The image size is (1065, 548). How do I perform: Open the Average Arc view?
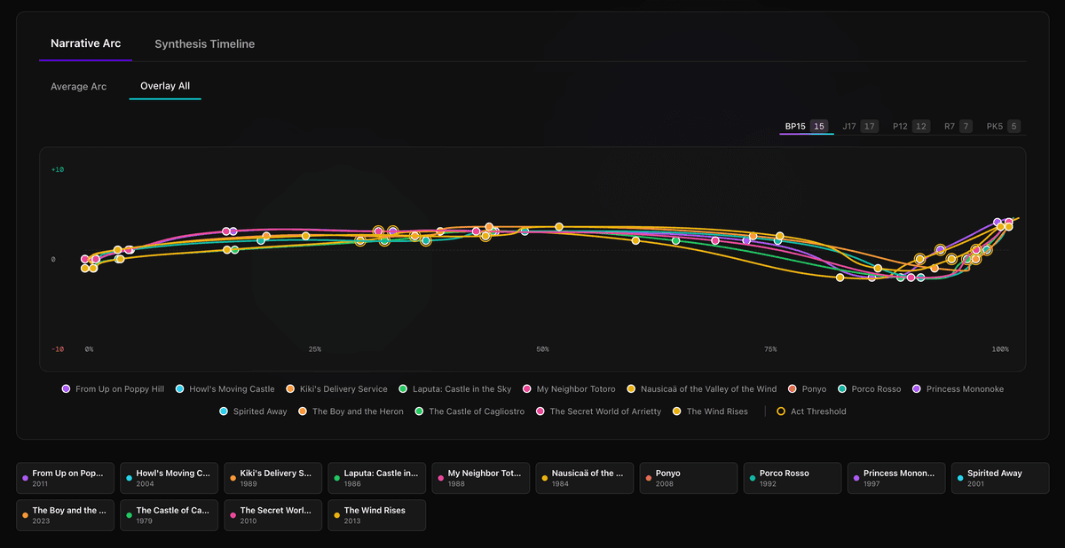click(78, 86)
